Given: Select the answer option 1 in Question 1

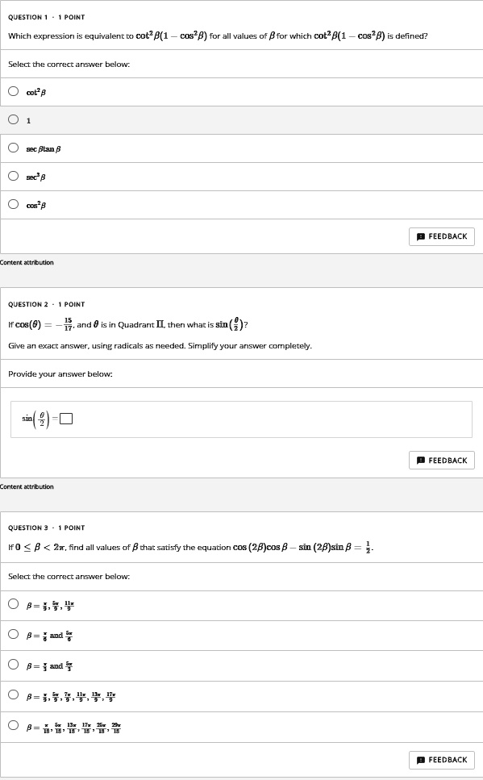Looking at the screenshot, I should pyautogui.click(x=13, y=119).
